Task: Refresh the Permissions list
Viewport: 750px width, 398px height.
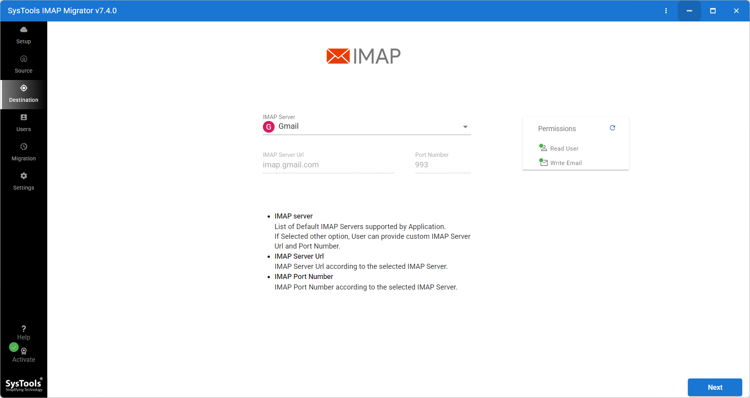Action: 612,128
